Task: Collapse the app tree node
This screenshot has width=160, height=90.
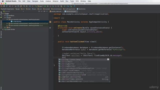Action: (x=3, y=13)
